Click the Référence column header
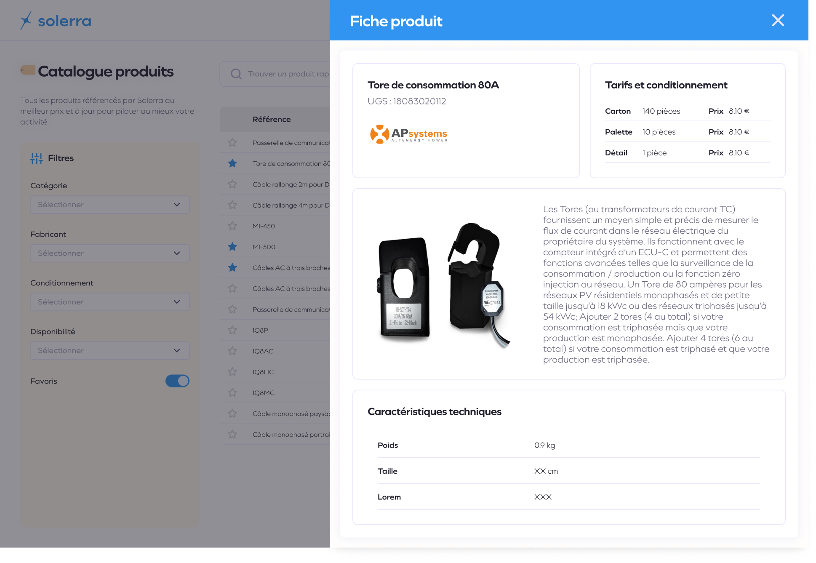816x563 pixels. pos(272,119)
